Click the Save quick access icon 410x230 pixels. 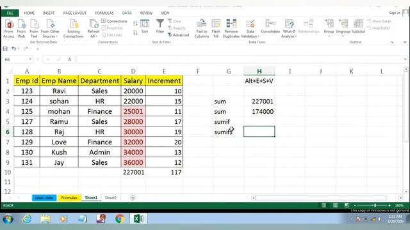(x=5, y=49)
